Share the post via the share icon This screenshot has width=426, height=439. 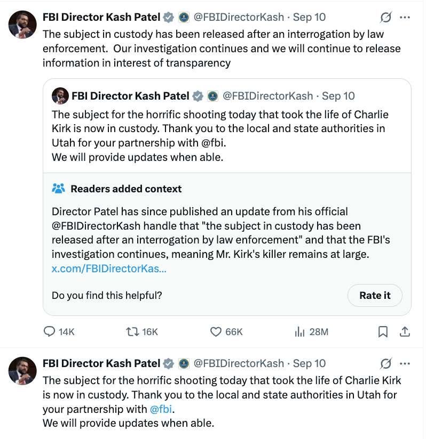point(405,331)
